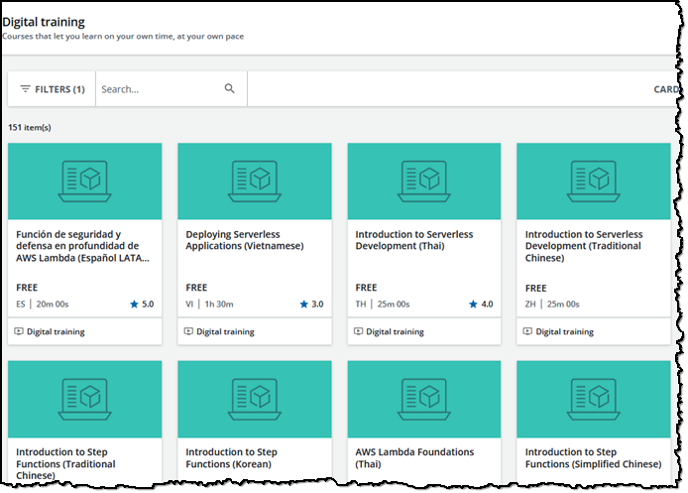
Task: Click FREE label on the Vietnamese course card
Action: click(x=196, y=288)
